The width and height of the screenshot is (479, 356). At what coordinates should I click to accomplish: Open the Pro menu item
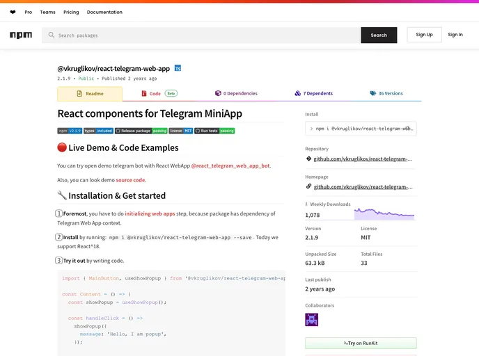click(29, 13)
